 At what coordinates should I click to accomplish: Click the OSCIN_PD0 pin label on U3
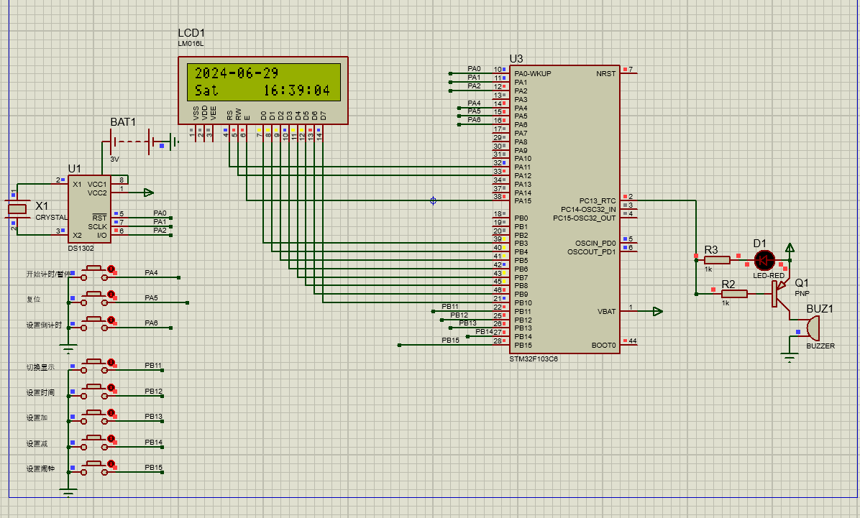coord(595,244)
